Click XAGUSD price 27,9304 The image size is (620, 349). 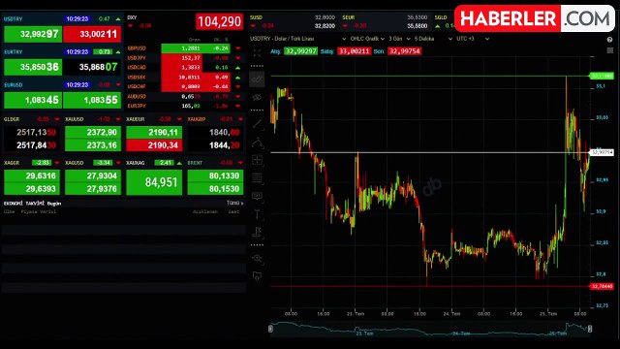tap(93, 175)
